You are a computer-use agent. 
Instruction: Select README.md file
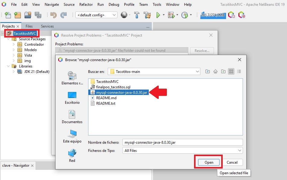click(x=104, y=98)
